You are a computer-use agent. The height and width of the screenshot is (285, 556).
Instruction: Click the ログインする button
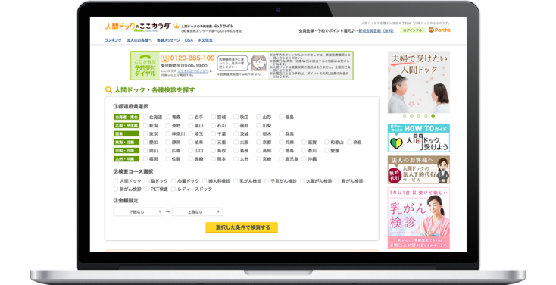(412, 30)
